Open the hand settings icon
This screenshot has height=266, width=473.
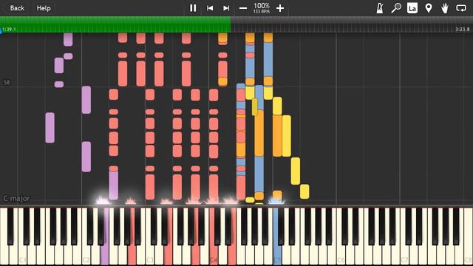(445, 8)
